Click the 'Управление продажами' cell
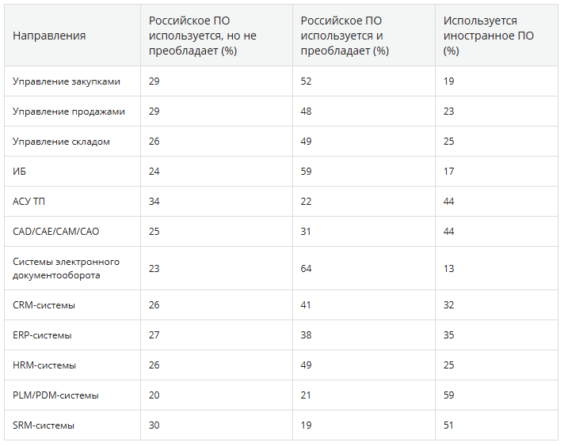564x446 pixels. coord(69,111)
